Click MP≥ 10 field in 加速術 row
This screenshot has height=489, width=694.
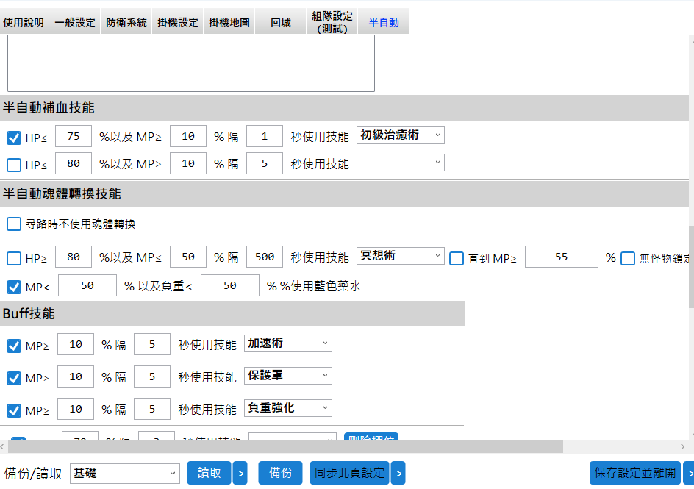(x=76, y=344)
